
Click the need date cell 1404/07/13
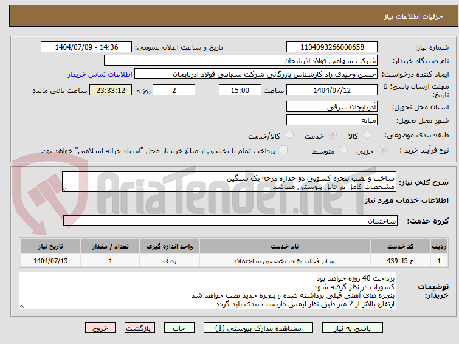pyautogui.click(x=50, y=261)
